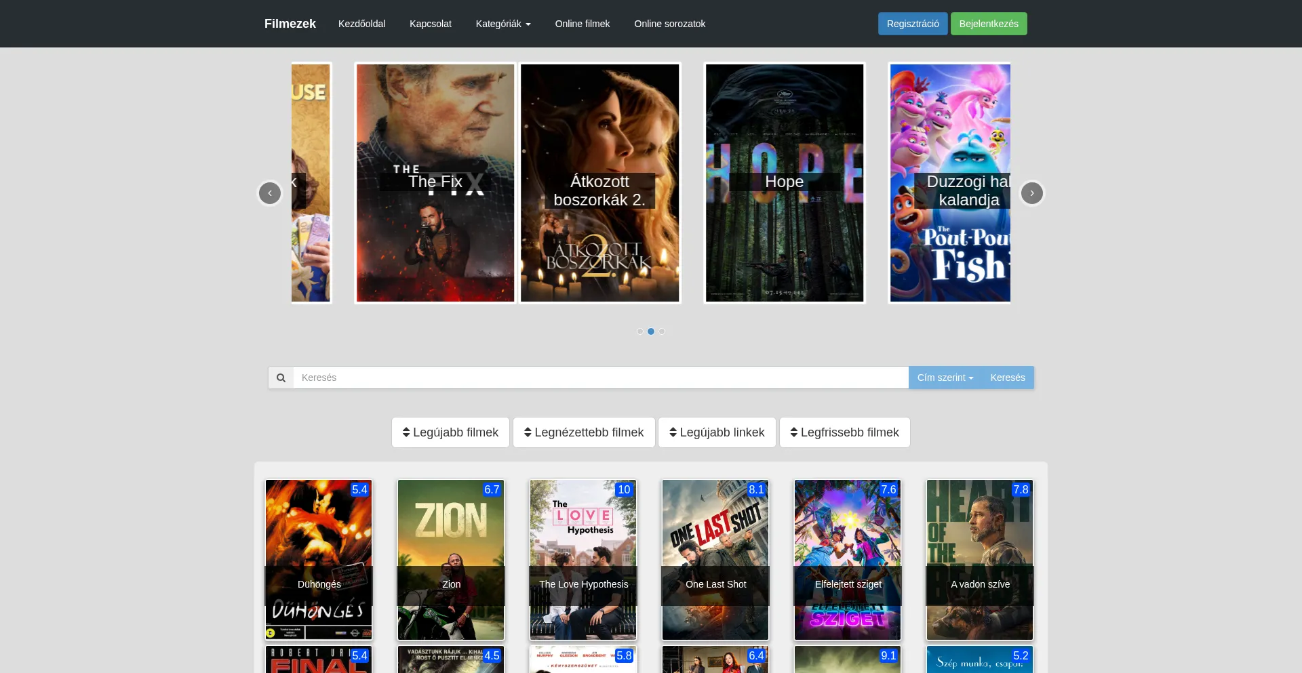Image resolution: width=1302 pixels, height=673 pixels.
Task: Open One Last Shot movie card
Action: pos(715,560)
